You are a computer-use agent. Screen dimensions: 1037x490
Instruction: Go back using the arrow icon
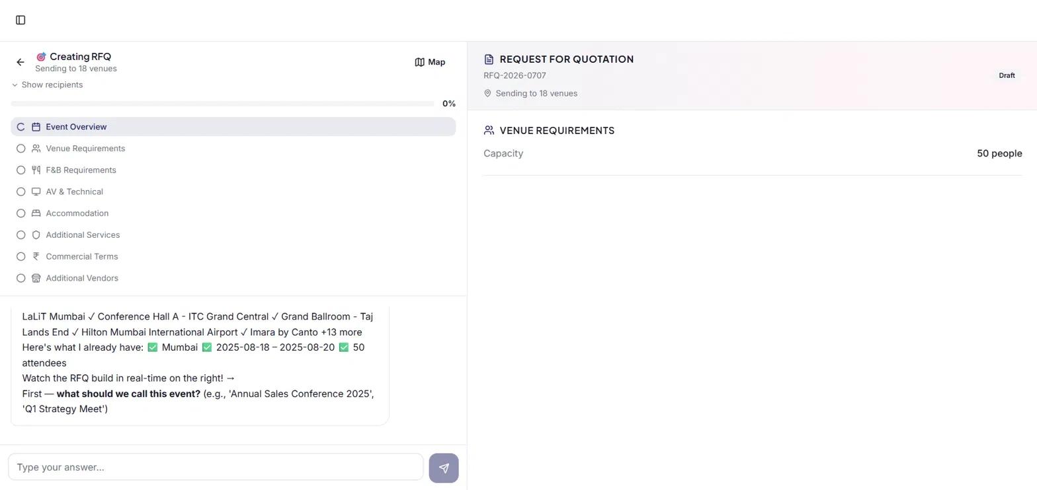[21, 62]
